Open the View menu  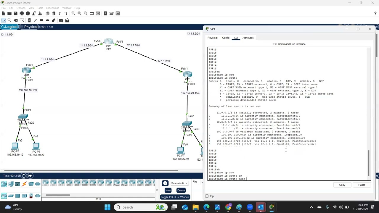(31, 8)
